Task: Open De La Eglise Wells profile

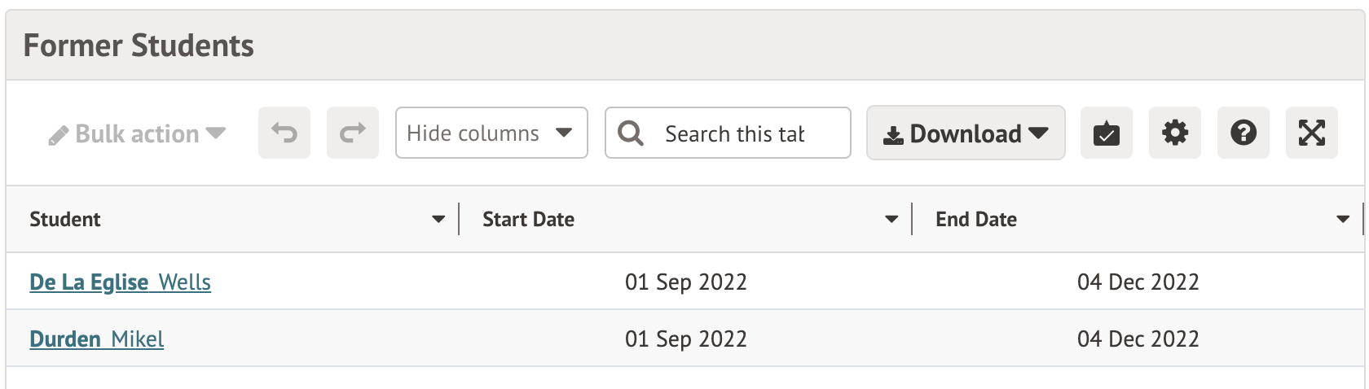Action: pyautogui.click(x=120, y=282)
